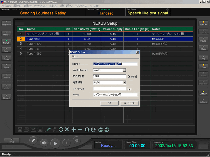Click the round stop button

tap(66, 143)
